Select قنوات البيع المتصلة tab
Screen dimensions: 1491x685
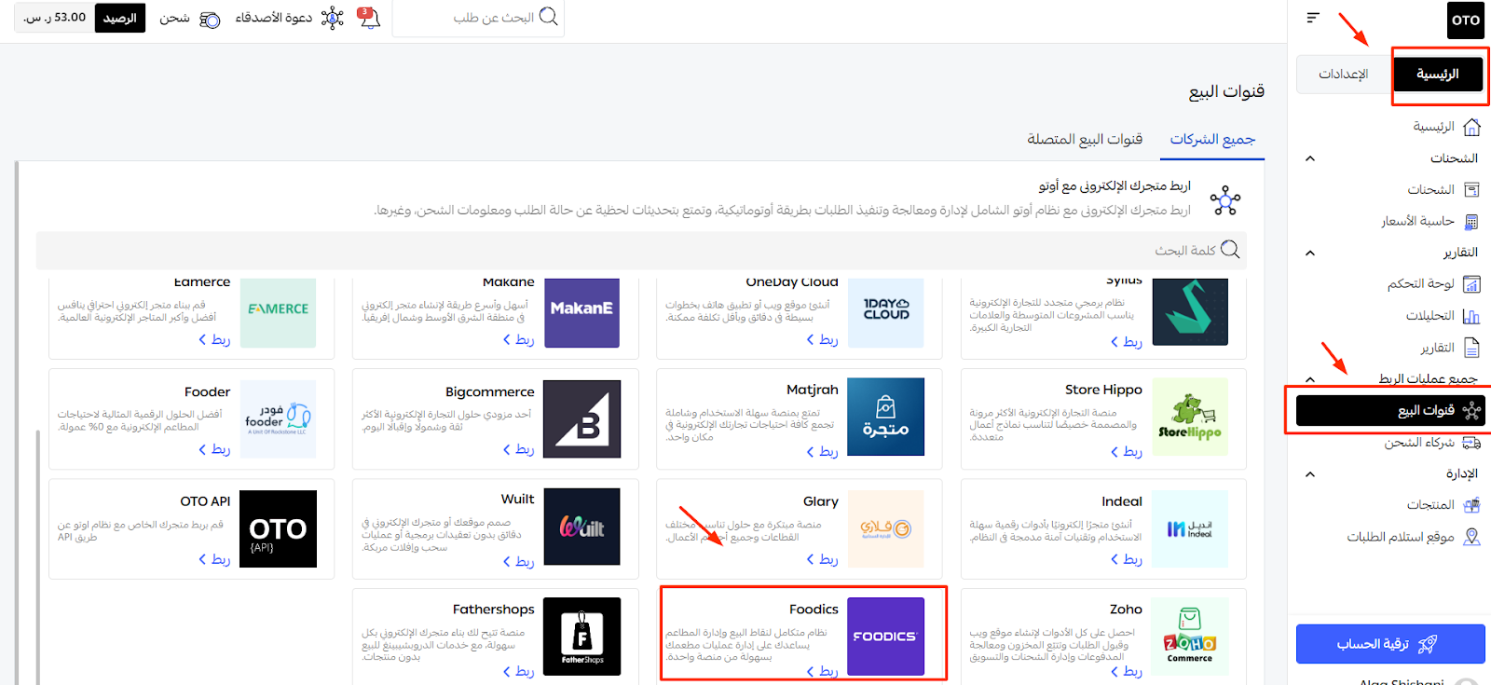pos(1085,139)
